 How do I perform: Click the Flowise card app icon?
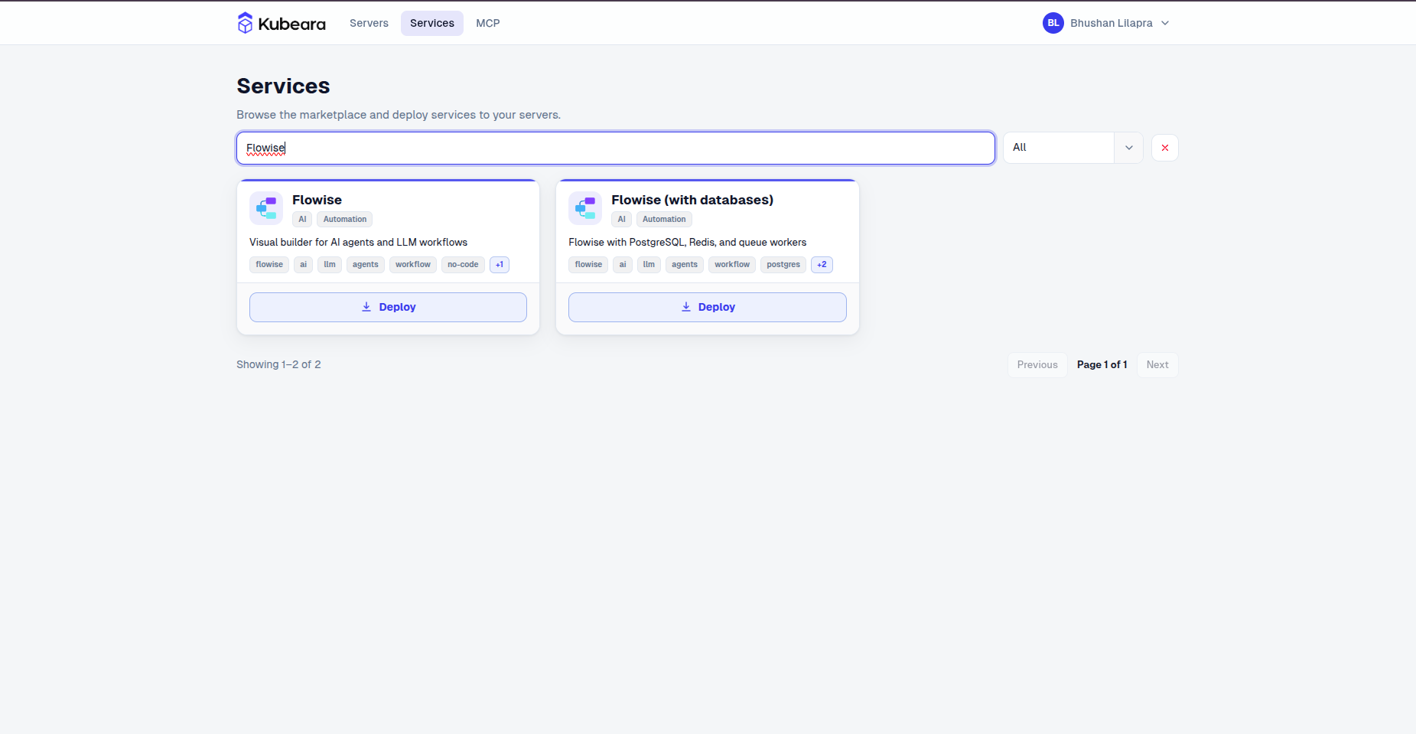(266, 208)
